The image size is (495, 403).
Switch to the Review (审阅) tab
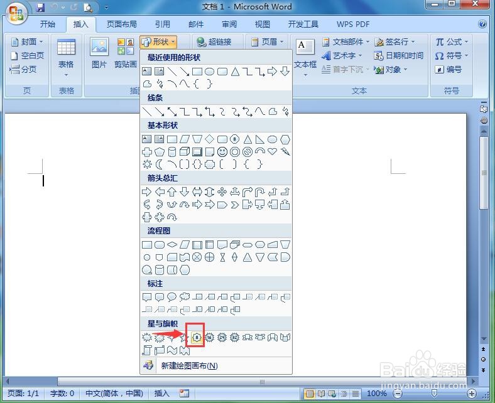coord(229,24)
